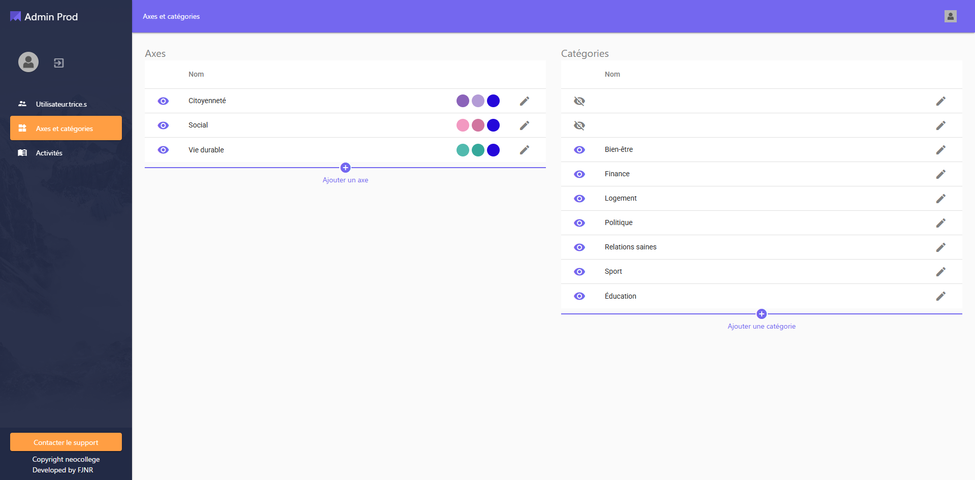Click the Citoyenneté axis name
The image size is (975, 480).
point(207,101)
